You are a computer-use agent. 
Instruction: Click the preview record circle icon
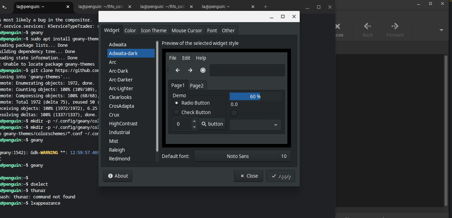203,70
